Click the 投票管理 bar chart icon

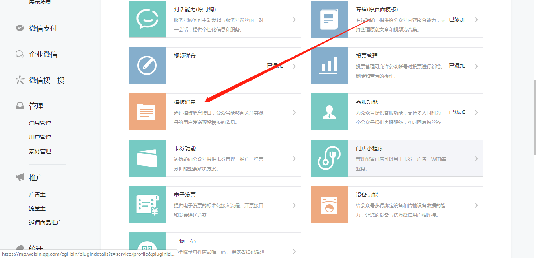329,66
